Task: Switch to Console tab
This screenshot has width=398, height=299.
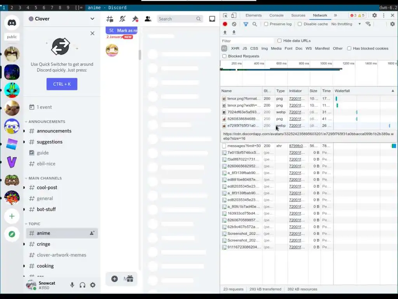Action: point(276,15)
